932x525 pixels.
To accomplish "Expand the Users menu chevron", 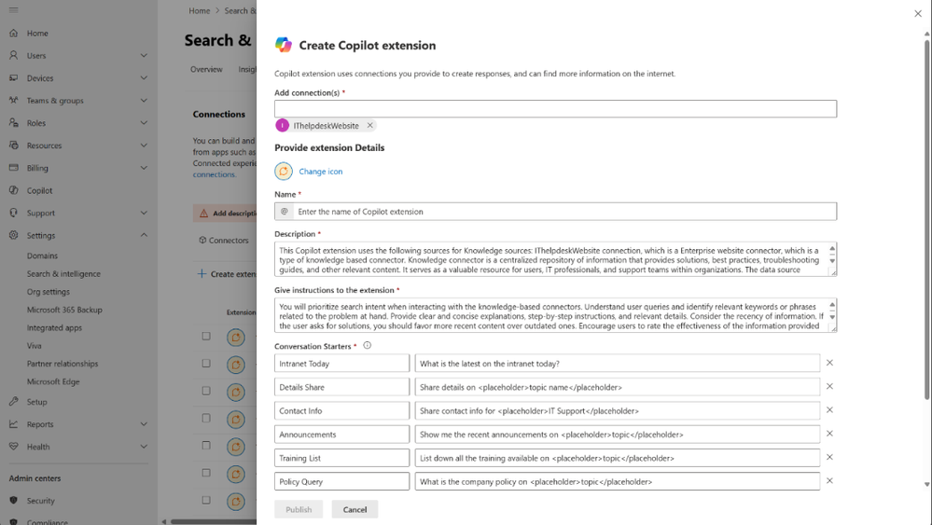I will coord(144,55).
